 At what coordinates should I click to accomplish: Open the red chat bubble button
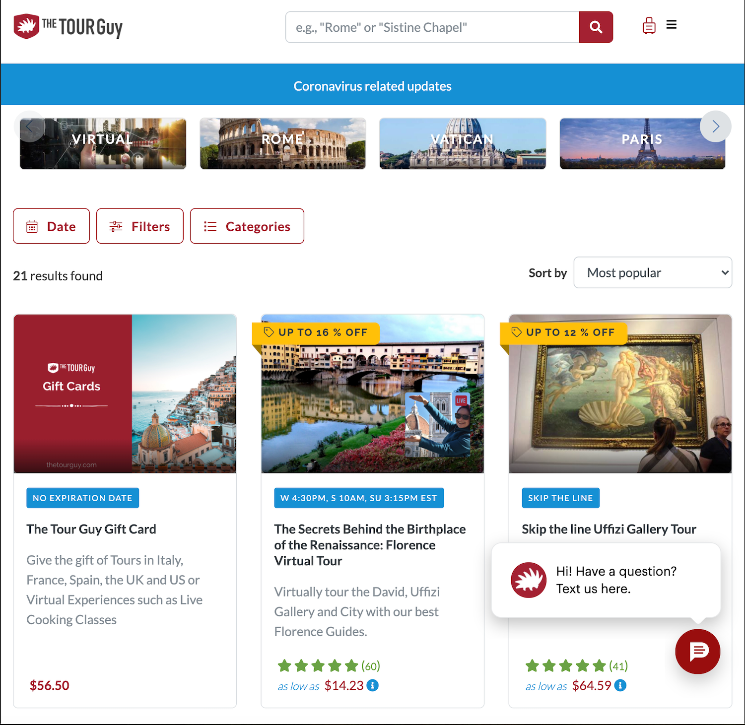point(697,651)
